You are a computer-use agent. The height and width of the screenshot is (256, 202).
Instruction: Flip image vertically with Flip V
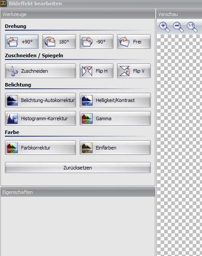pyautogui.click(x=134, y=71)
